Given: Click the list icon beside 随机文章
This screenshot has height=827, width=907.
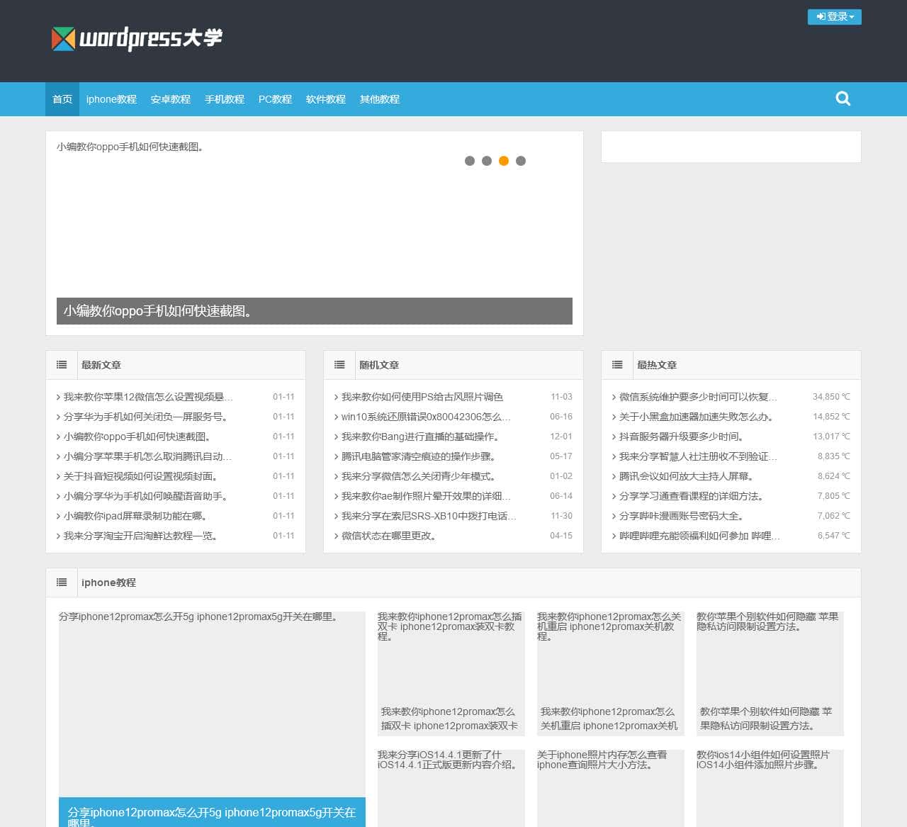Looking at the screenshot, I should click(339, 364).
